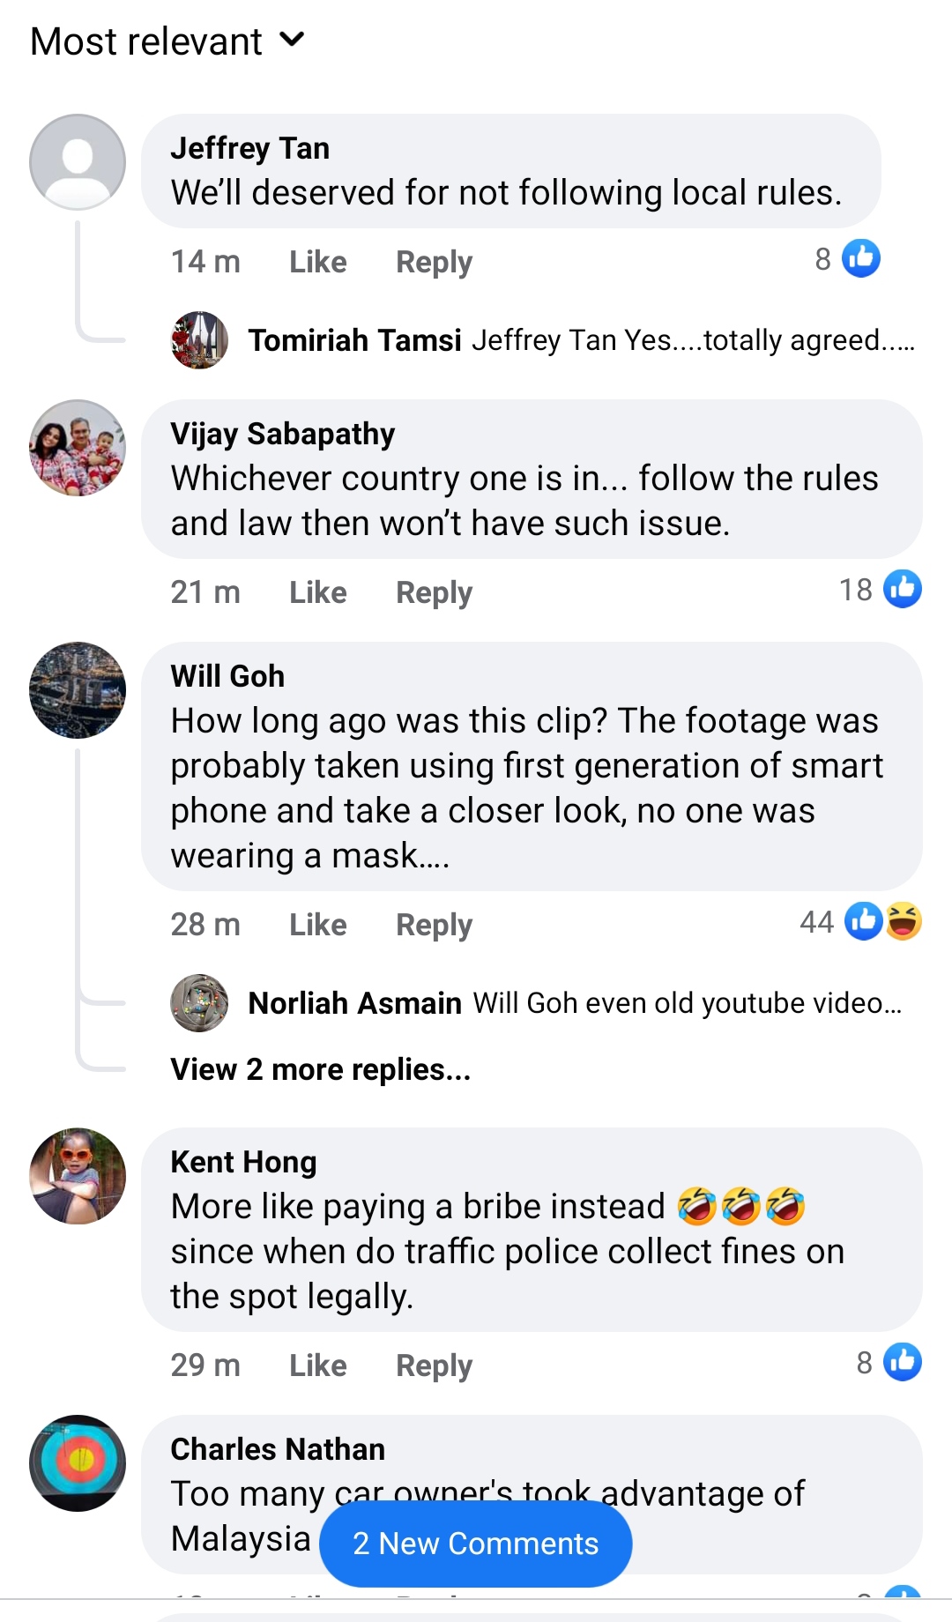Open Jeffrey Tan's default profile avatar
Viewport: 952px width, 1622px height.
tap(78, 162)
